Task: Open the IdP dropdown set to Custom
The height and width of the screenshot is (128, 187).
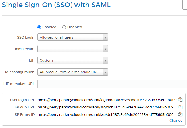Action: (x=72, y=60)
